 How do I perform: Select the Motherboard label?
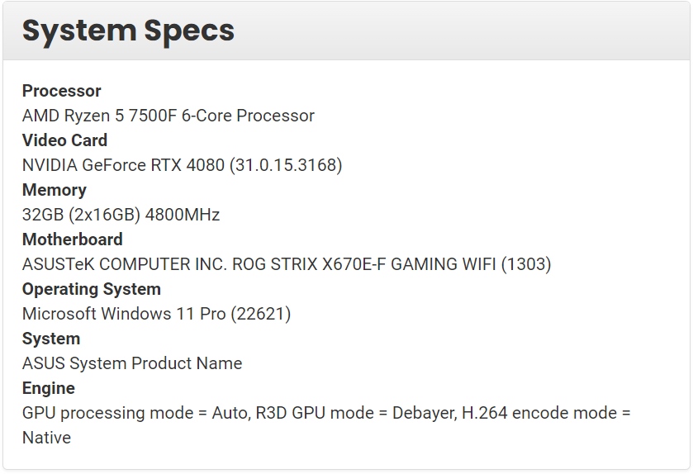[x=73, y=239]
